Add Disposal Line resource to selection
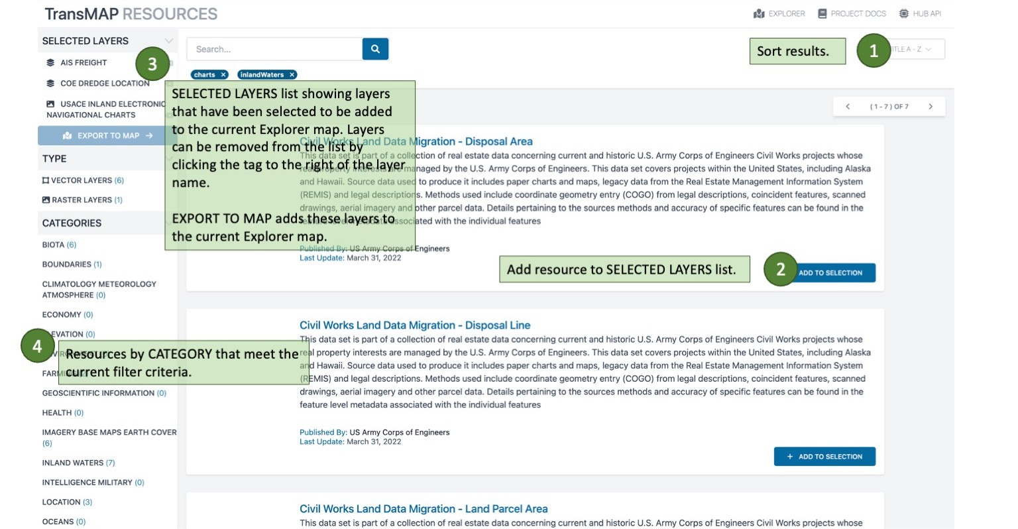This screenshot has height=529, width=1018. (x=824, y=457)
